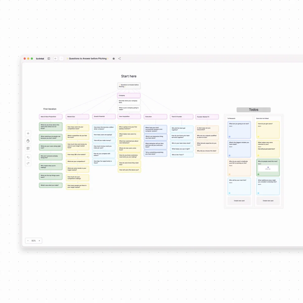The height and width of the screenshot is (303, 303).
Task: Undo the last action
Action: pos(28,157)
